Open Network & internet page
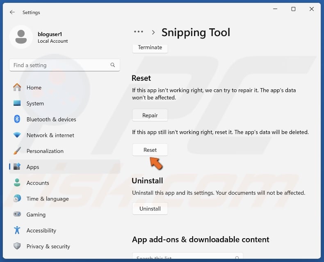This screenshot has height=262, width=324. coord(65,135)
